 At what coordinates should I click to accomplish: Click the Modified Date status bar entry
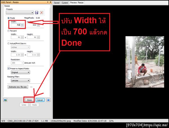click(x=90, y=121)
